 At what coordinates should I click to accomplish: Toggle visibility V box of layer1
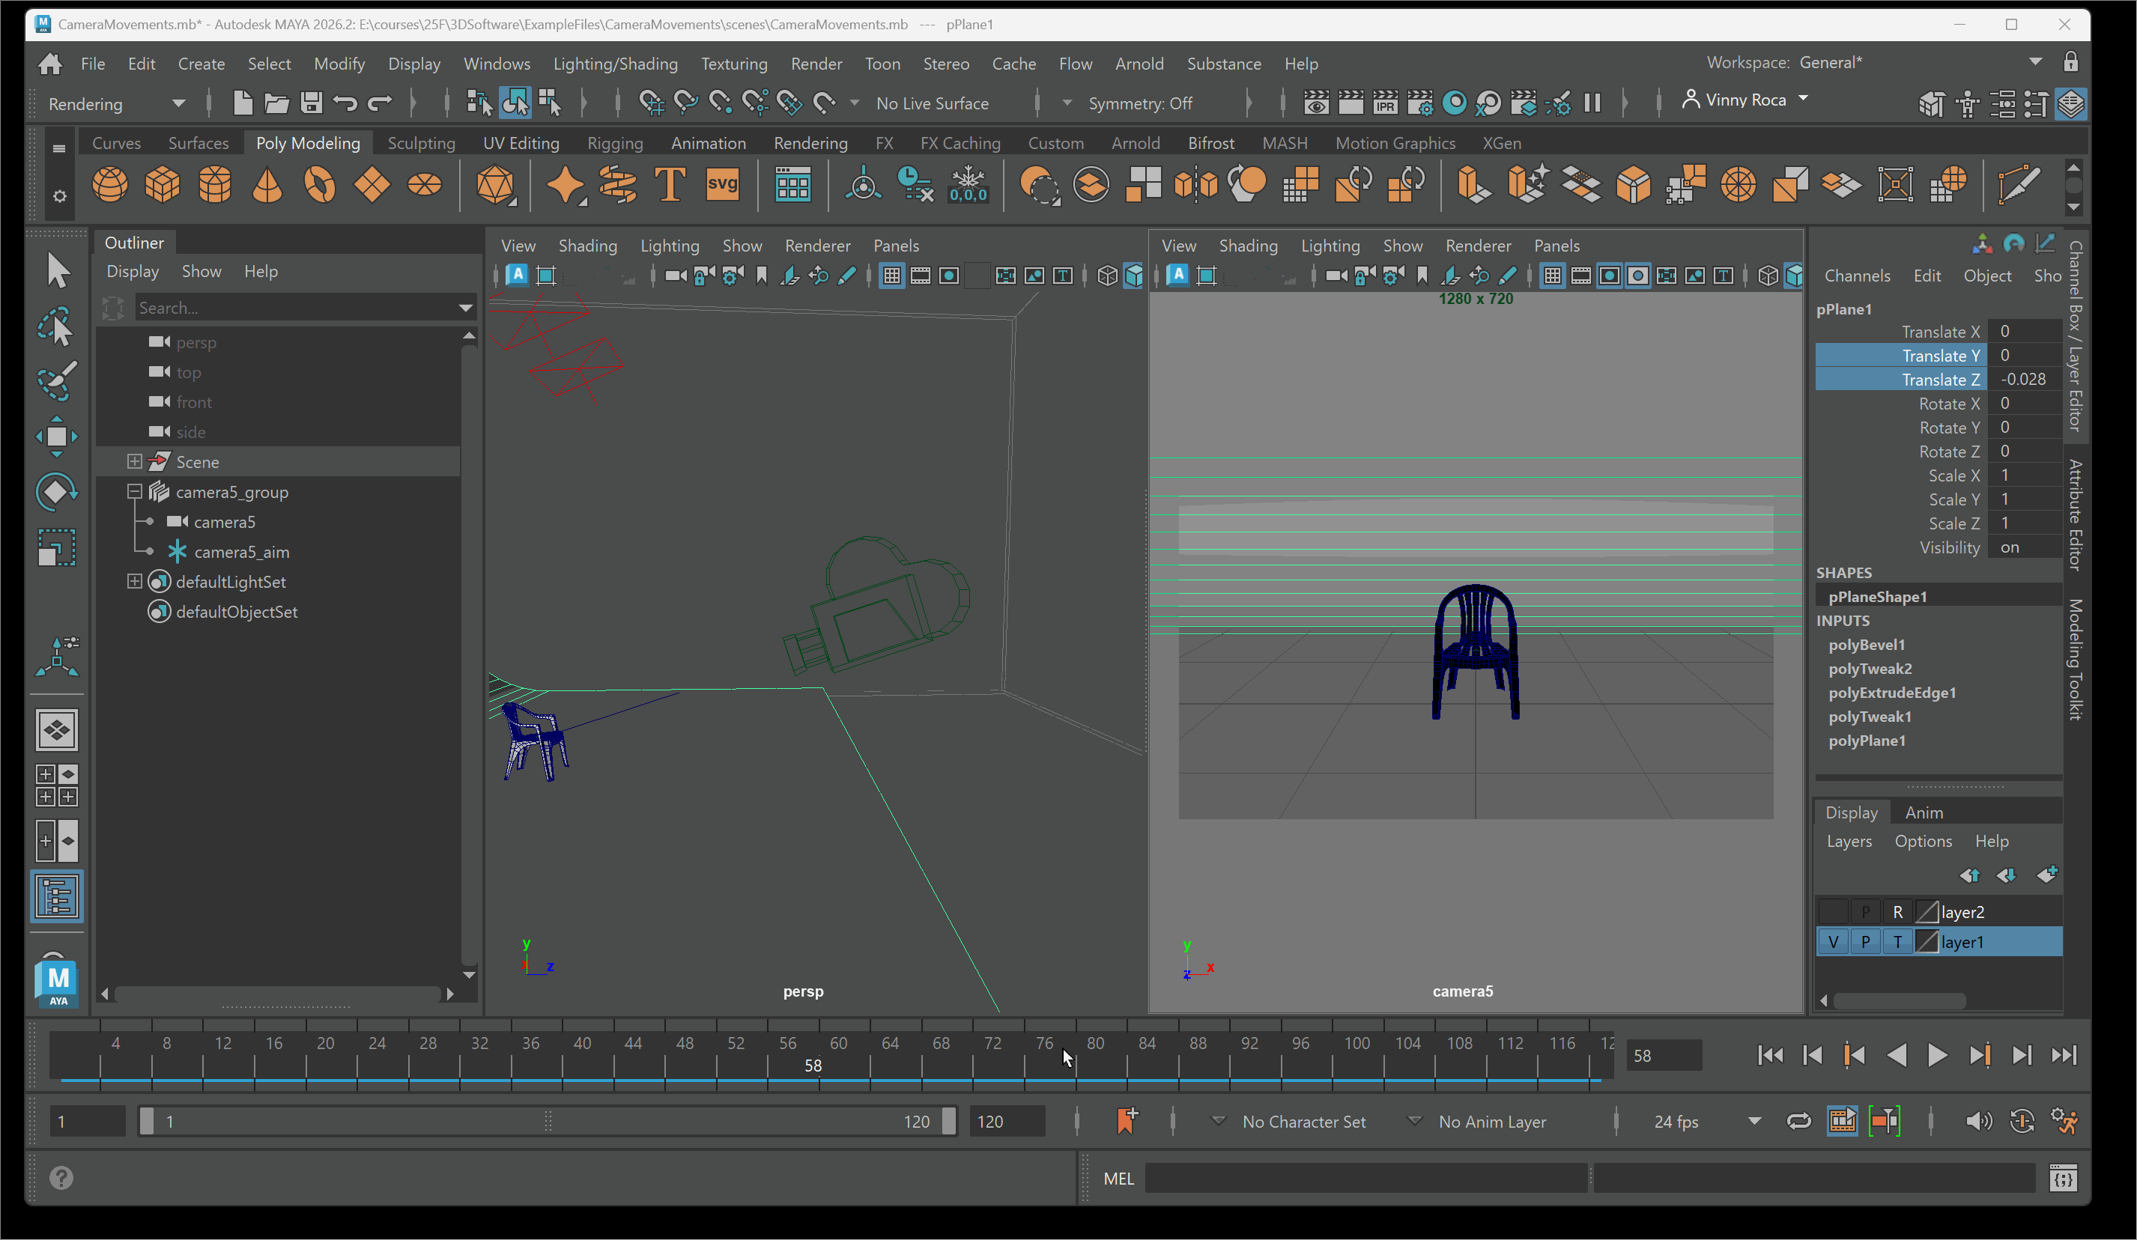tap(1834, 942)
